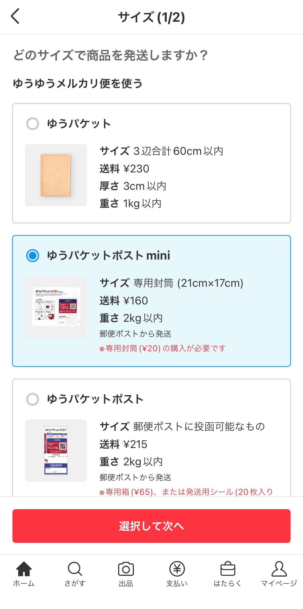
Task: Tap the ホーム tab label
Action: [24, 583]
